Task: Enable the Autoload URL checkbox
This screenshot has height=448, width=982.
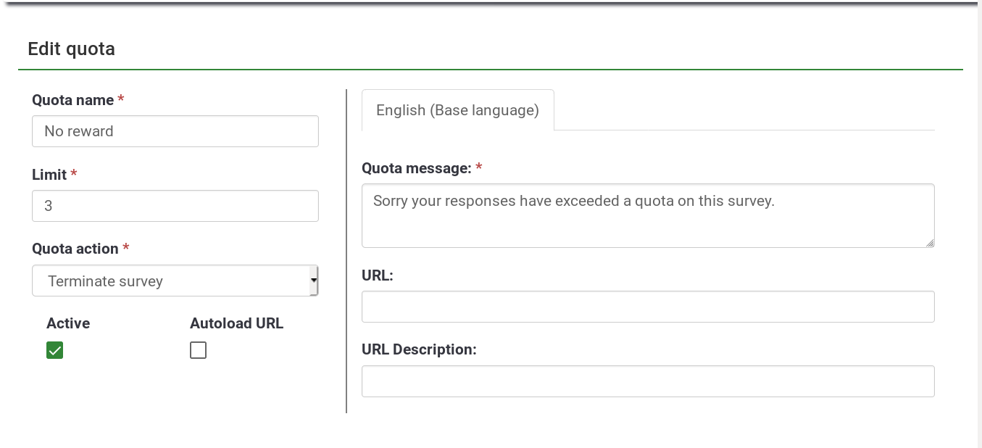Action: point(198,350)
